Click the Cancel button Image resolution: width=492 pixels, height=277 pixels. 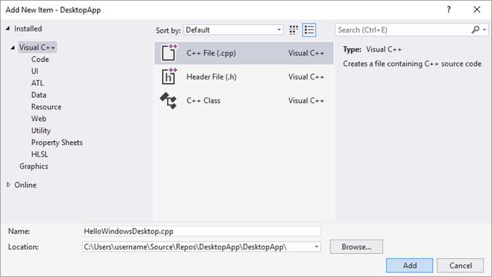coord(461,266)
